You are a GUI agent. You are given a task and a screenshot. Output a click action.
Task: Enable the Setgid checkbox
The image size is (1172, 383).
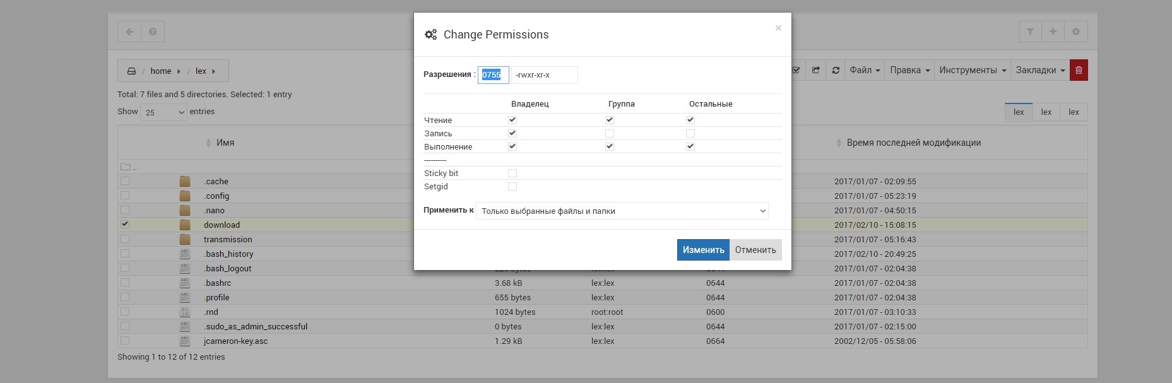click(512, 186)
